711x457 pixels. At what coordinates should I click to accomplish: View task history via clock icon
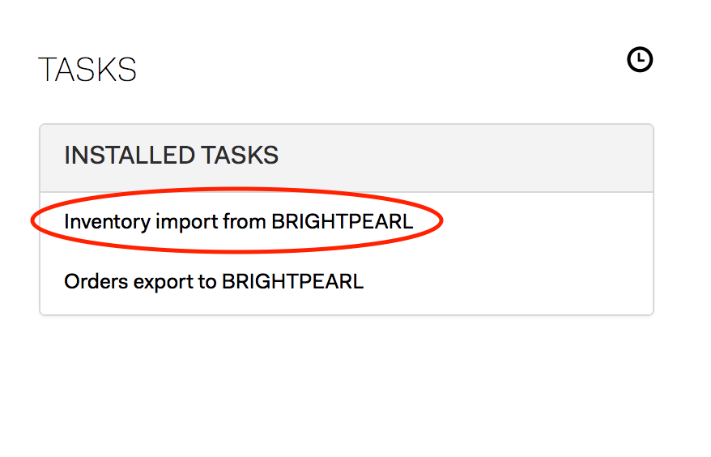[640, 59]
